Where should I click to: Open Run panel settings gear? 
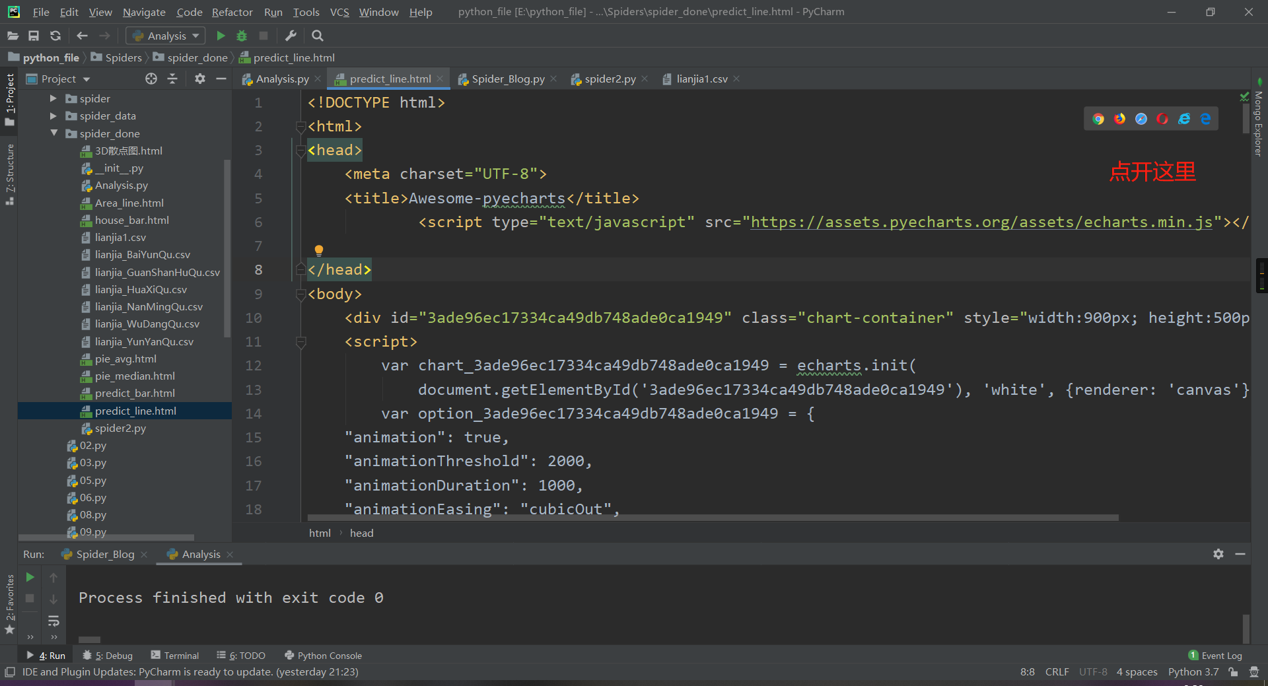coord(1218,554)
